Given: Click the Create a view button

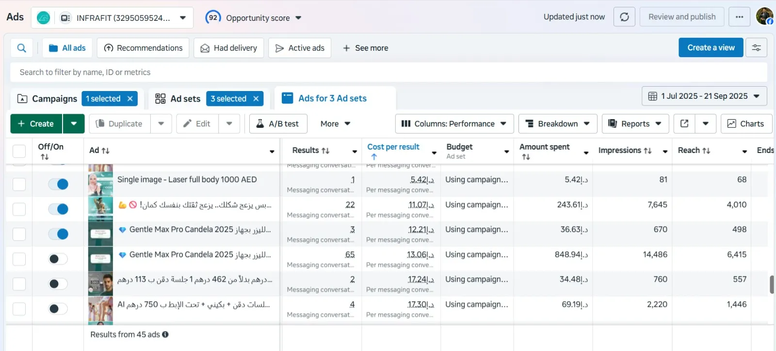Looking at the screenshot, I should point(711,47).
